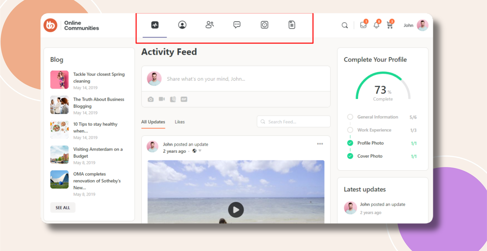Select General Information profile step

click(378, 117)
